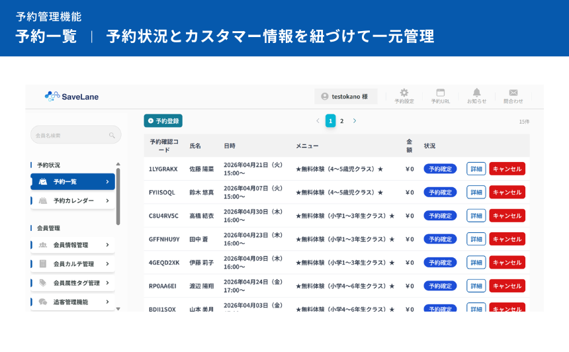The height and width of the screenshot is (352, 569).
Task: Select page 1 in pagination
Action: click(x=330, y=121)
